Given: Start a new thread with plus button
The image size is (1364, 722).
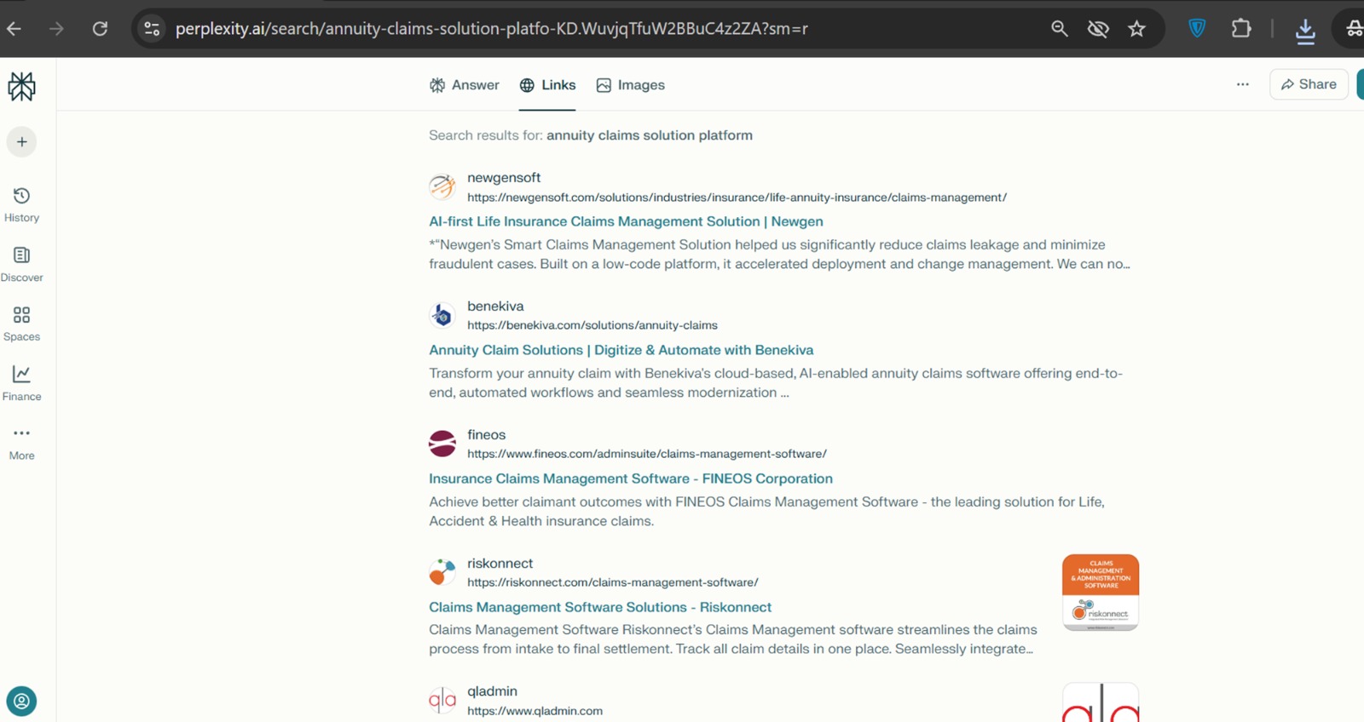Looking at the screenshot, I should coord(22,142).
